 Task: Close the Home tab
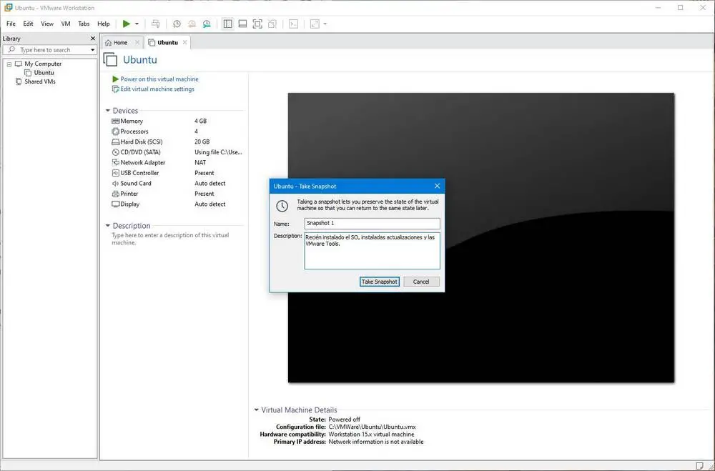coord(137,42)
